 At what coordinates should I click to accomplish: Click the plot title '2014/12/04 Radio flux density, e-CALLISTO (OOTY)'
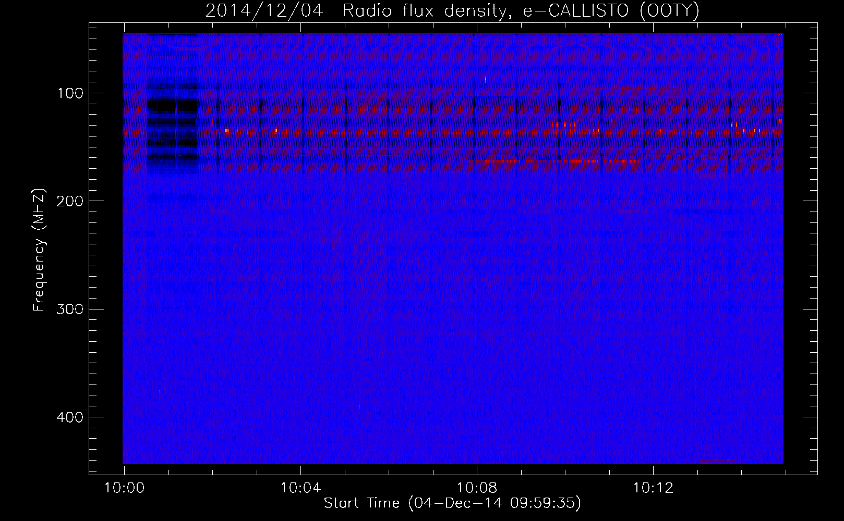(452, 11)
